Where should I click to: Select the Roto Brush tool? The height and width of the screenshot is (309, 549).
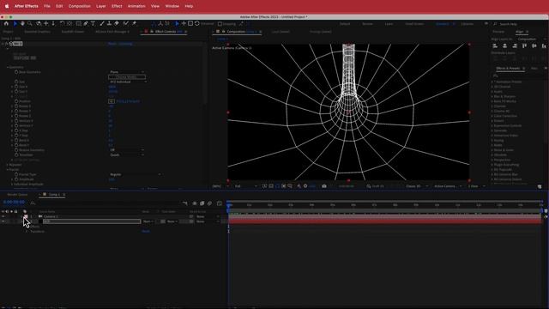coord(126,23)
